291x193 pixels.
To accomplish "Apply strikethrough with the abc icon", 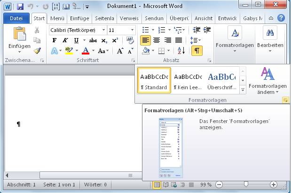I will coord(93,40).
